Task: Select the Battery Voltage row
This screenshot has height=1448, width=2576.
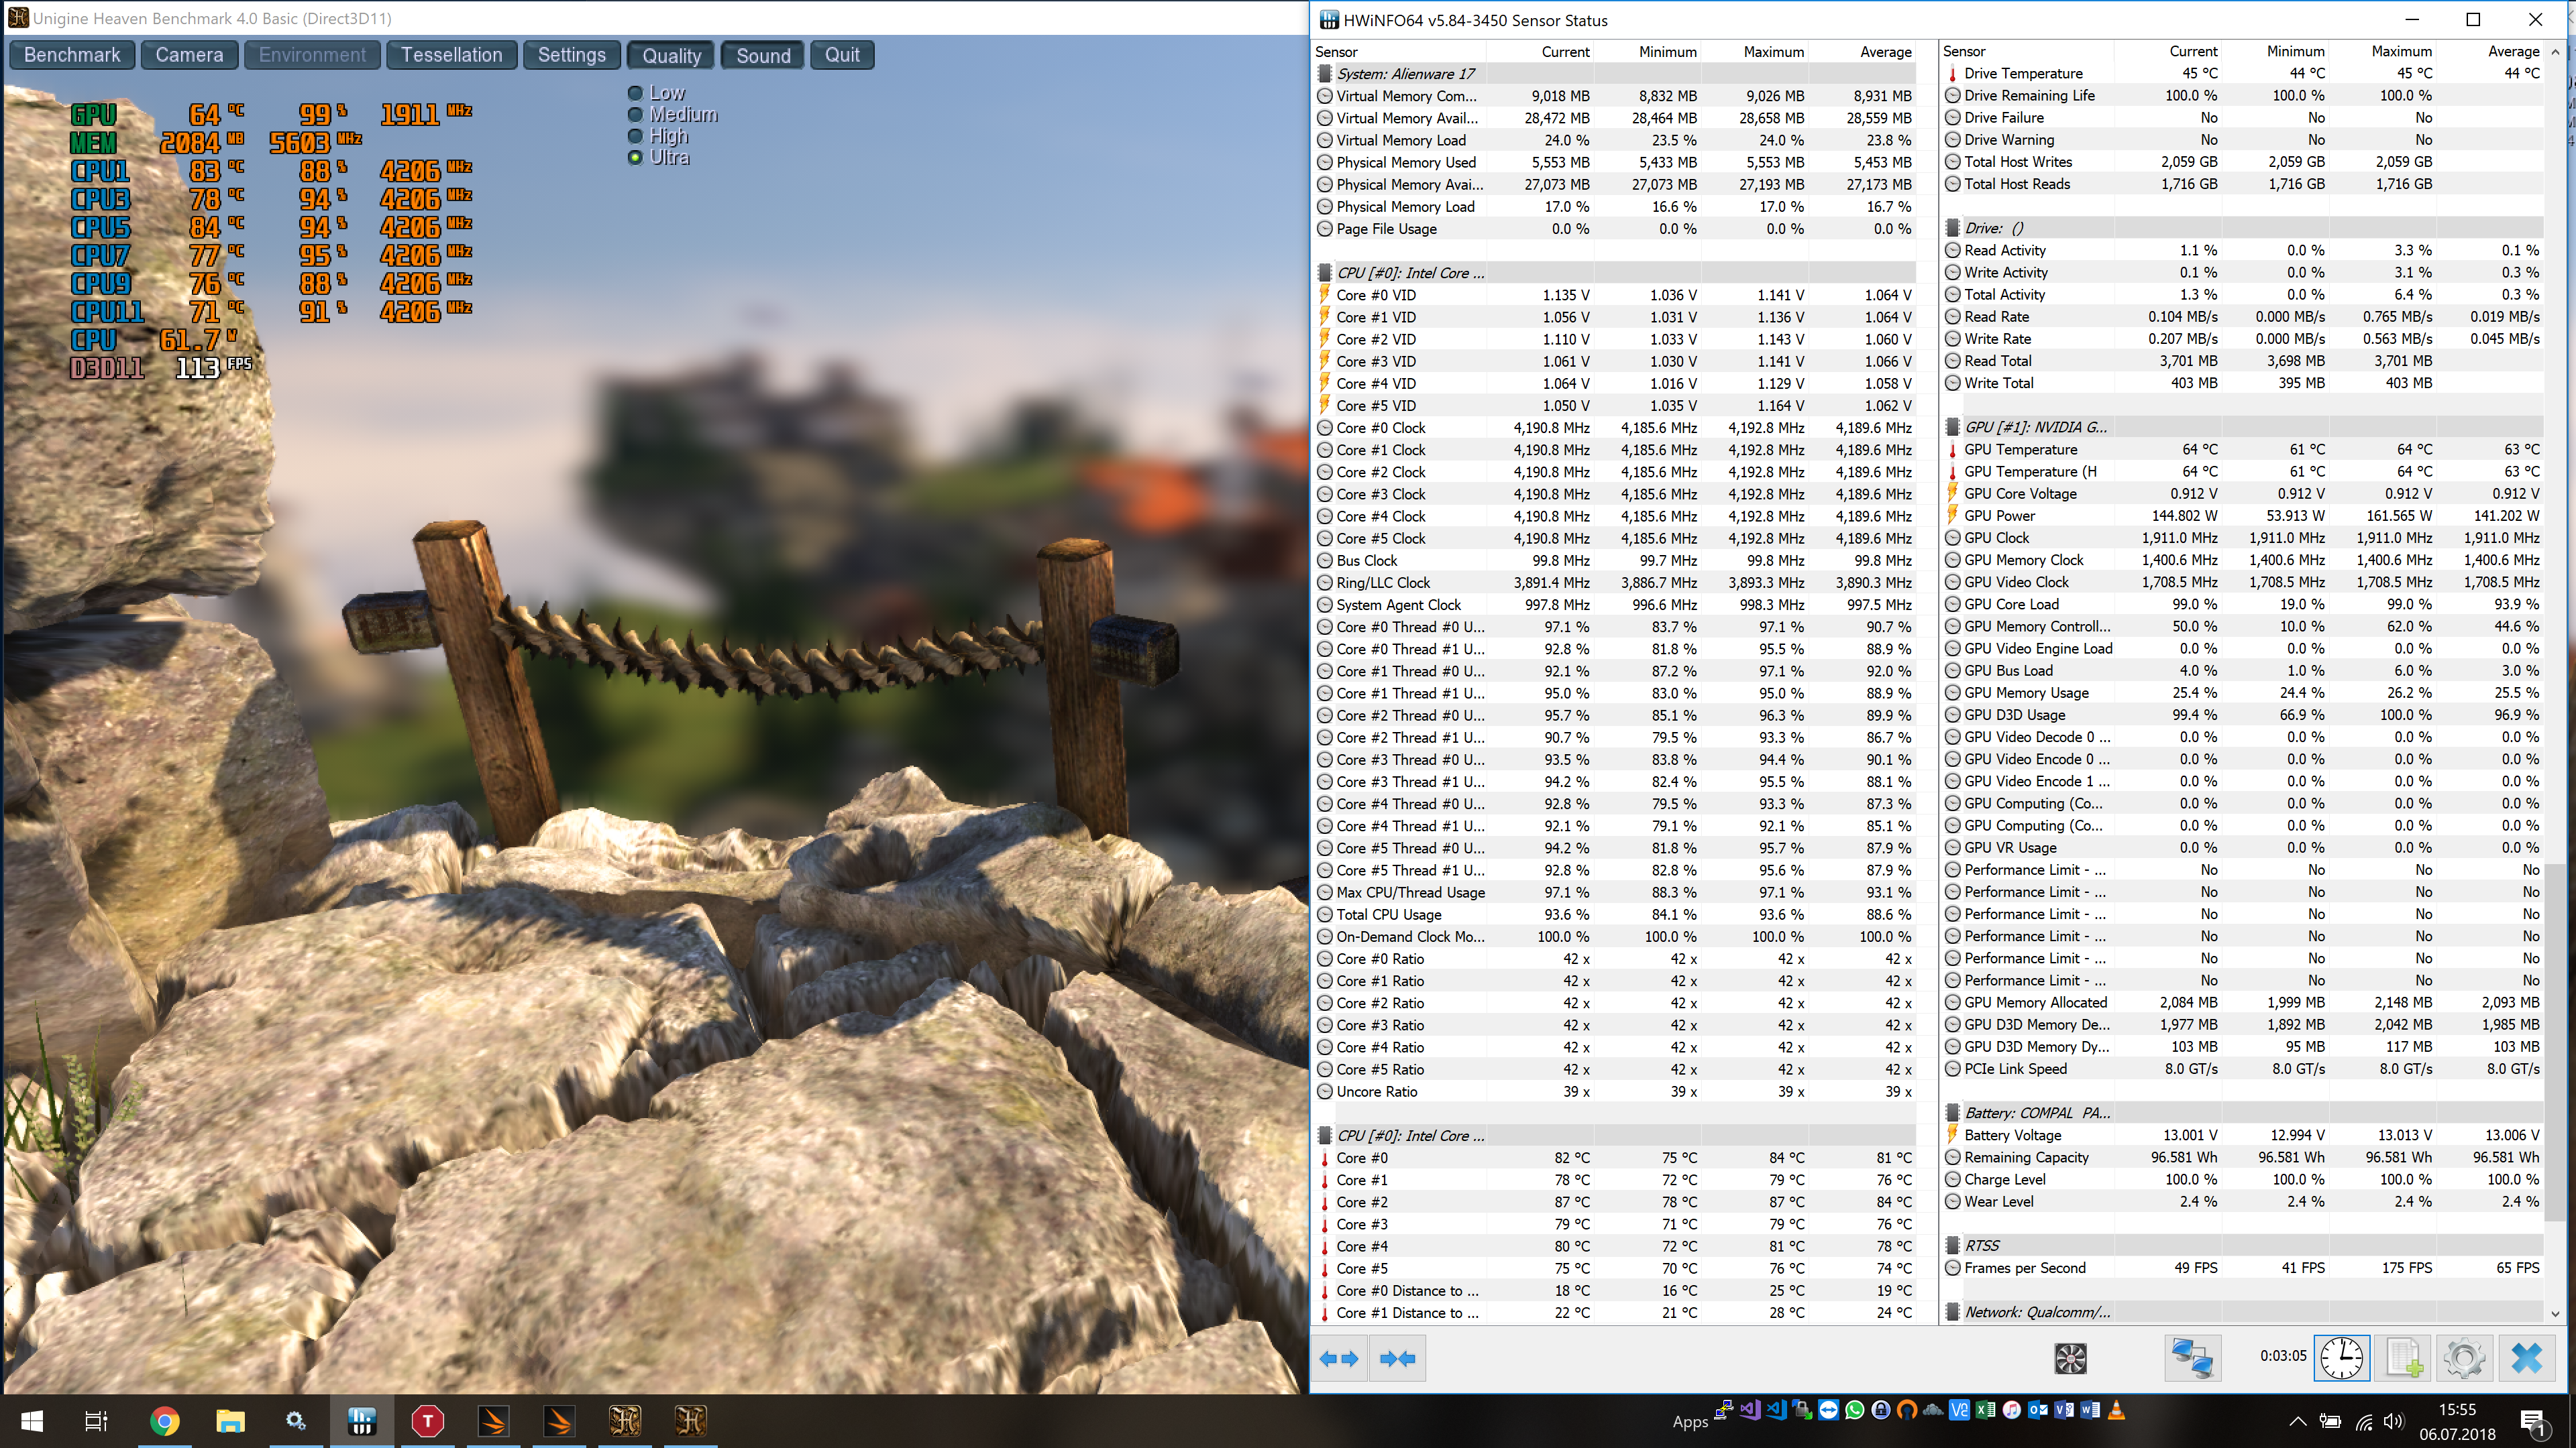Action: [2243, 1135]
